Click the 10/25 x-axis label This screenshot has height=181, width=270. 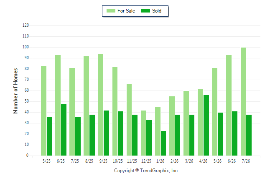(118, 161)
